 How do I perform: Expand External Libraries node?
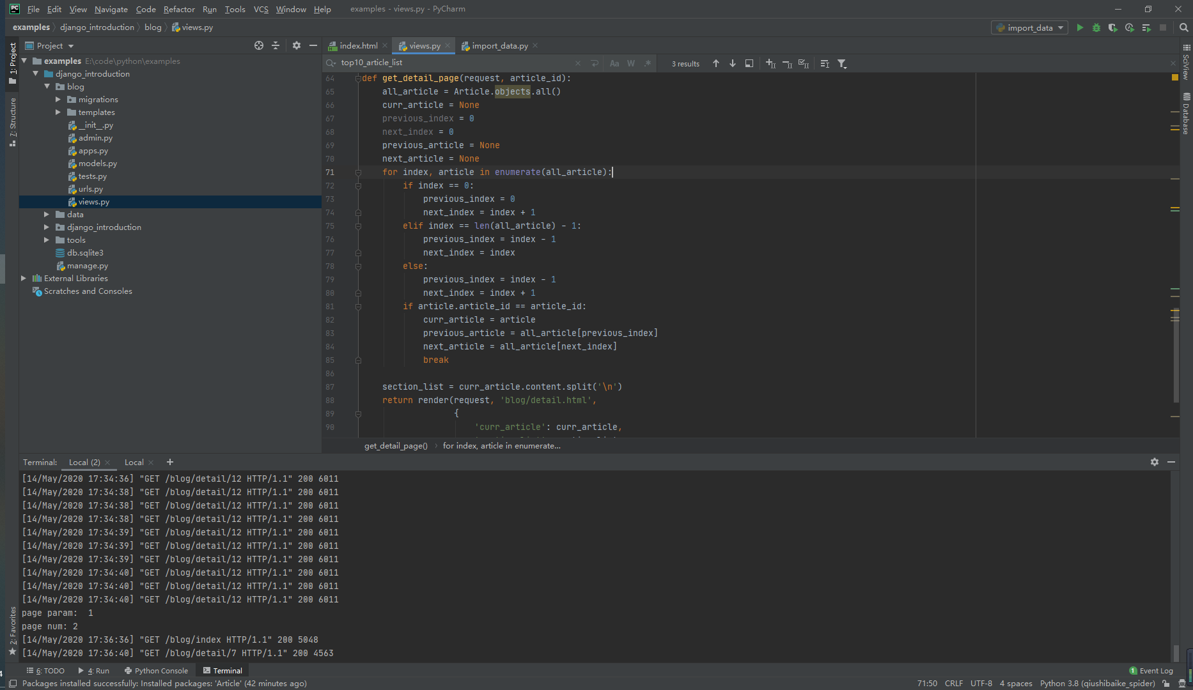tap(24, 278)
